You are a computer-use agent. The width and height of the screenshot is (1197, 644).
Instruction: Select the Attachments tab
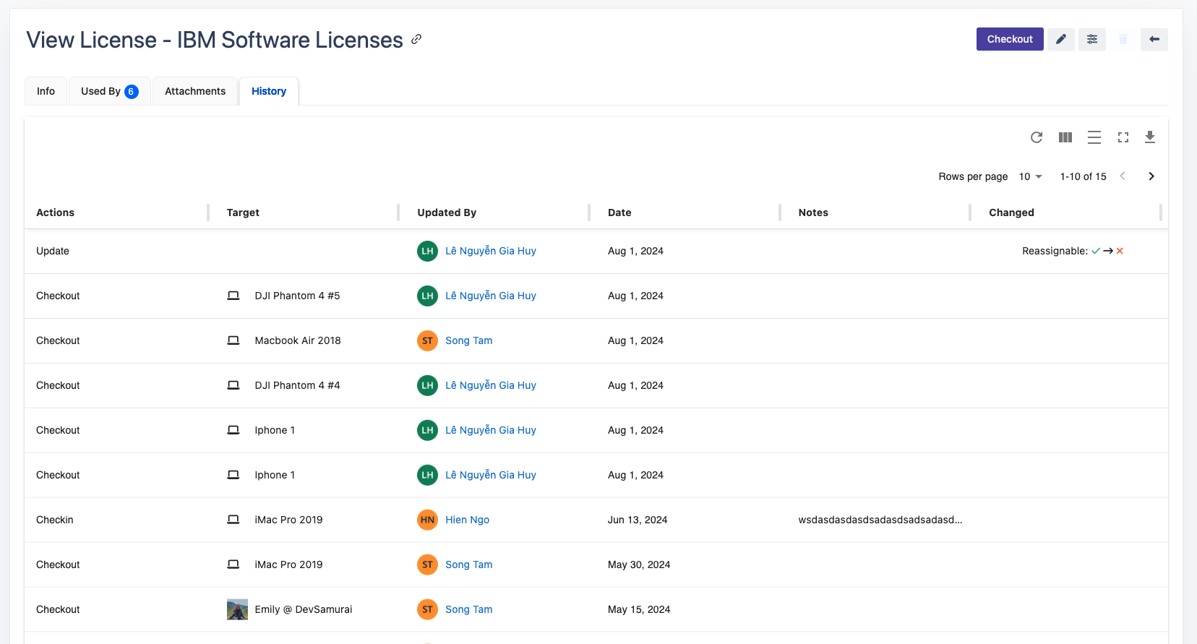click(195, 91)
